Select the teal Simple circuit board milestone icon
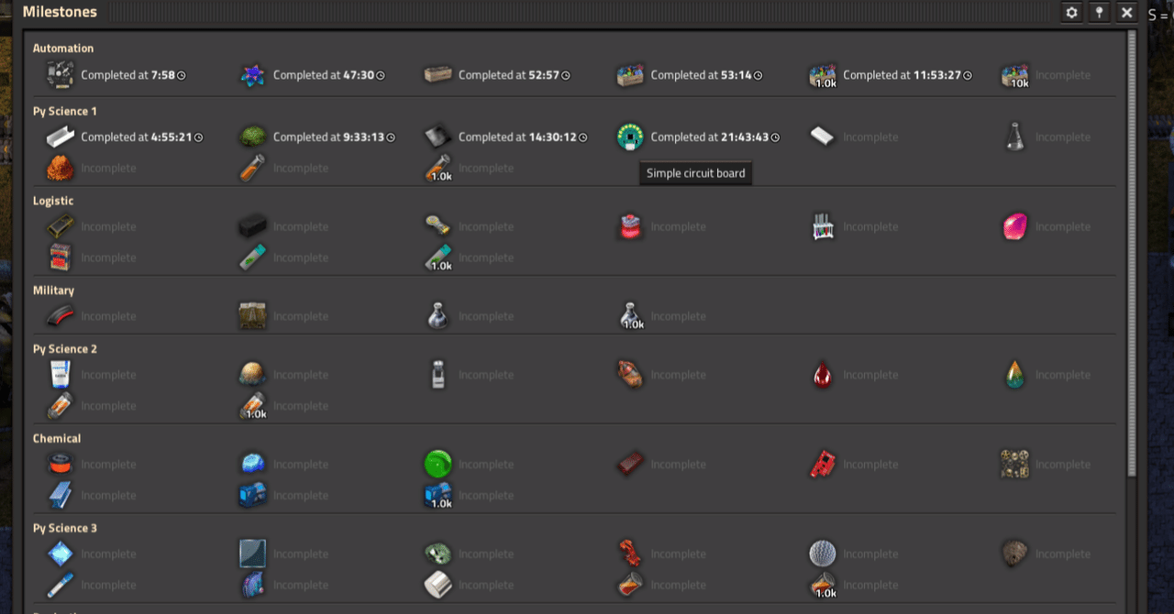This screenshot has width=1174, height=614. (630, 137)
